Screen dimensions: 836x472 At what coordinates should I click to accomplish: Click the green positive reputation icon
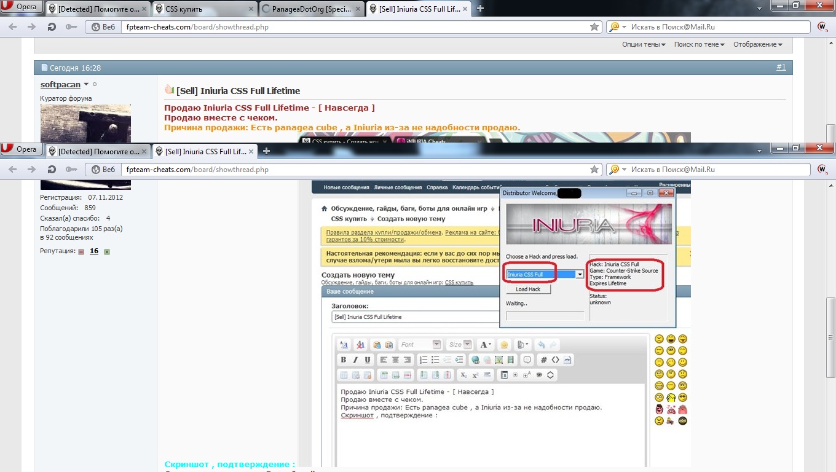tap(107, 251)
